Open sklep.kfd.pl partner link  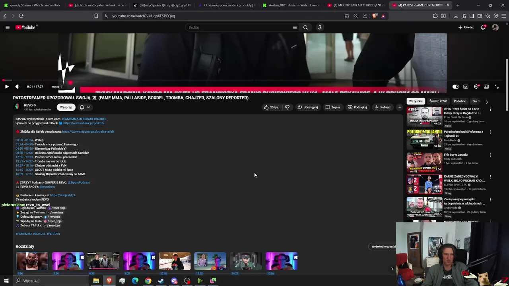coord(62,195)
